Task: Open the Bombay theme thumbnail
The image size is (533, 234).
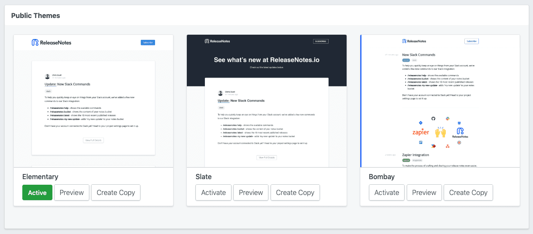Action: coord(440,101)
